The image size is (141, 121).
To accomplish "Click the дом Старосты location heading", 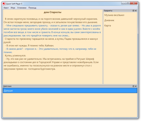I will click(x=53, y=12).
